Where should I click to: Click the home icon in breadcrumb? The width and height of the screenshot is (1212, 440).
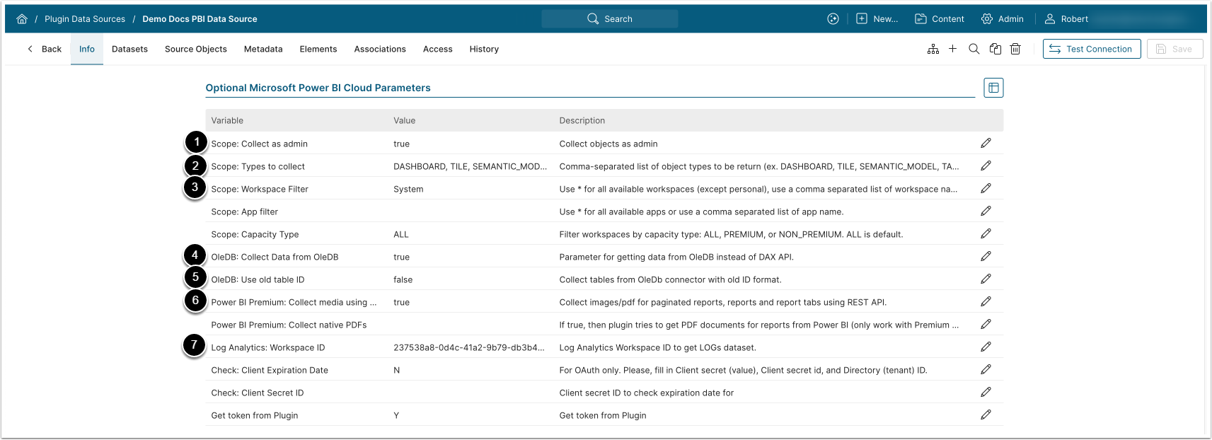[22, 19]
